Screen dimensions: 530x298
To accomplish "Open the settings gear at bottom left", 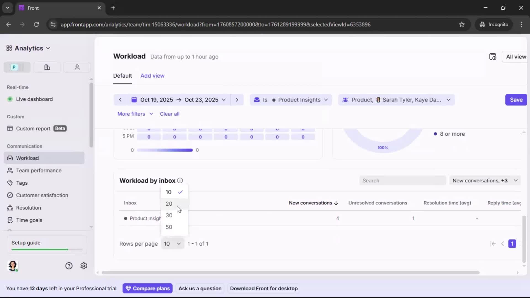I will coord(83,266).
